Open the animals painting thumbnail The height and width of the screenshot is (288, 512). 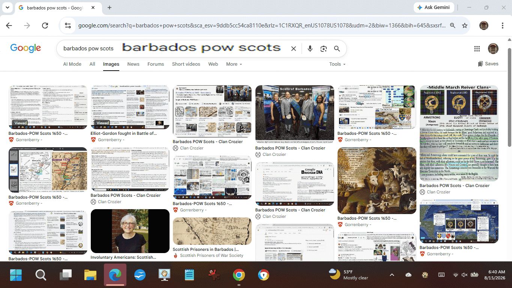(377, 181)
